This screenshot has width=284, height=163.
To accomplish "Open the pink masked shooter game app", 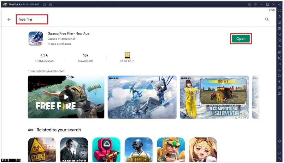I will click(106, 150).
